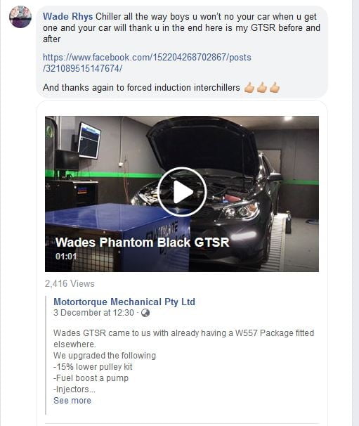
Task: Click the 3 December at 12:30 timestamp
Action: [x=93, y=313]
